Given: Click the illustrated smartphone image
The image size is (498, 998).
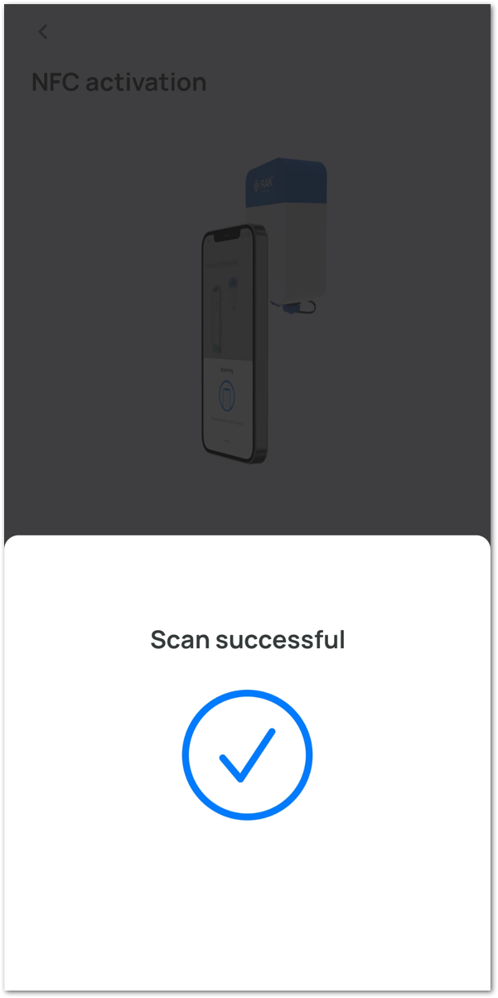Looking at the screenshot, I should coord(234,343).
